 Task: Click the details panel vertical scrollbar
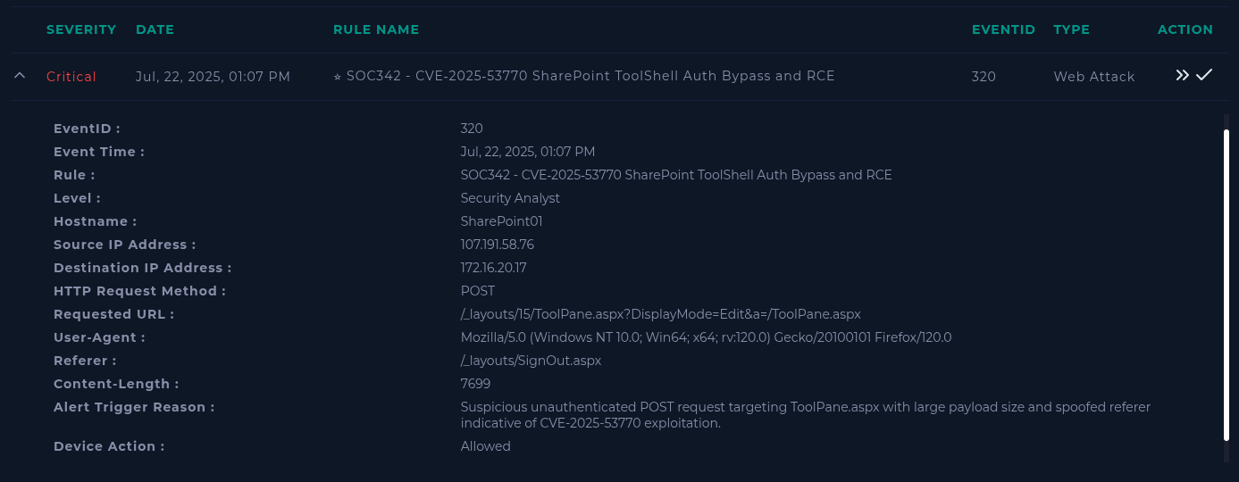[x=1226, y=284]
